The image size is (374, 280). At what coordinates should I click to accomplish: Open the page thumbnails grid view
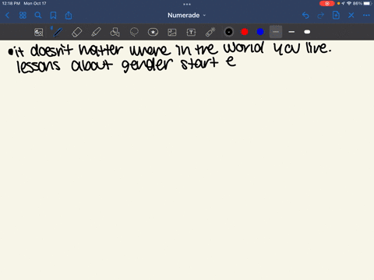(x=23, y=16)
